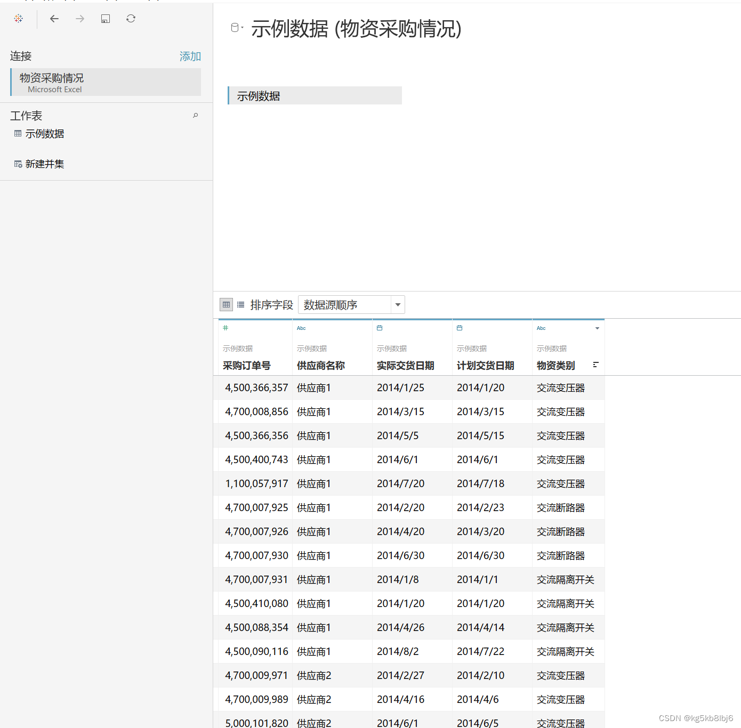Change the date type icon of 实际交货日期
This screenshot has width=741, height=728.
click(x=380, y=328)
